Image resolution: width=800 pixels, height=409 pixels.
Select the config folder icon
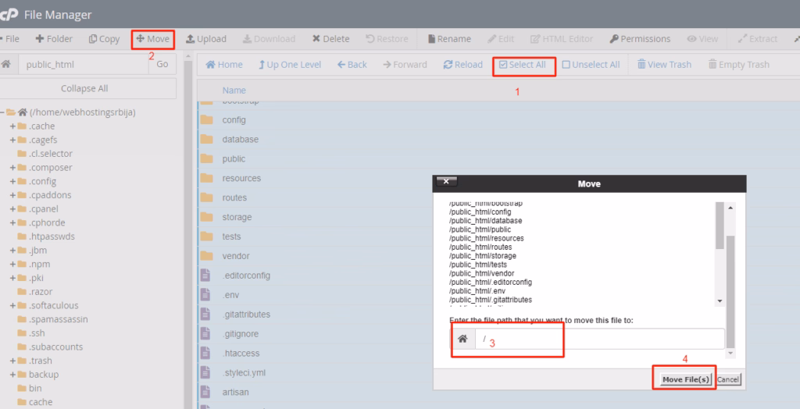coord(206,120)
